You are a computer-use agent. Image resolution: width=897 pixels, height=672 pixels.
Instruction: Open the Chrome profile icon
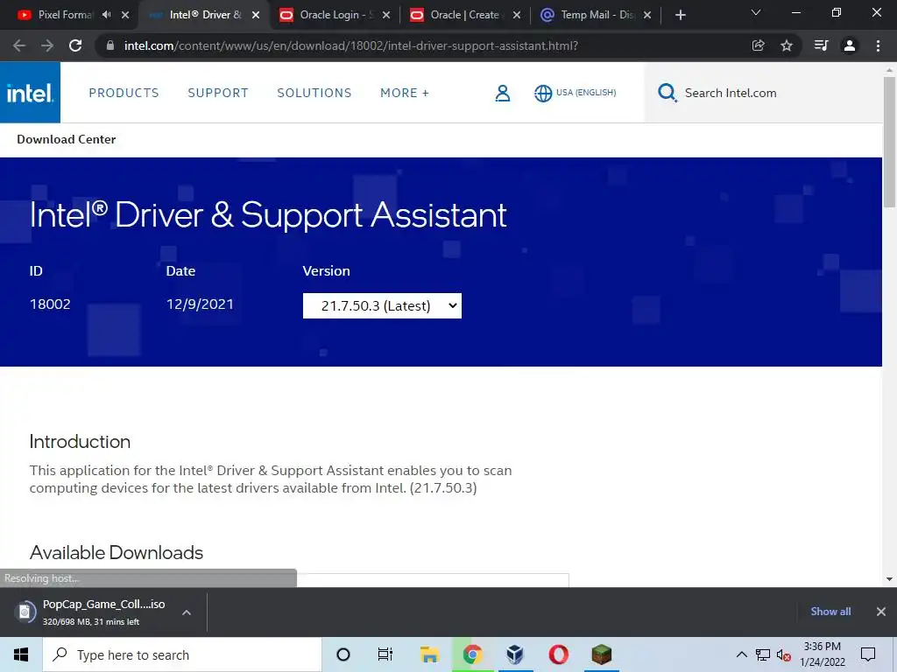[850, 45]
